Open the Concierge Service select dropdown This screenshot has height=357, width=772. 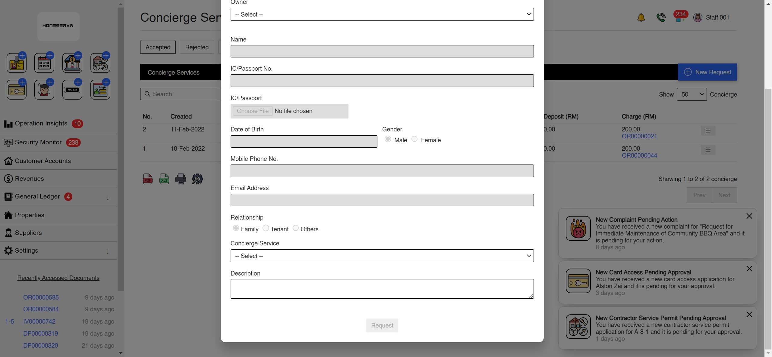coord(382,256)
